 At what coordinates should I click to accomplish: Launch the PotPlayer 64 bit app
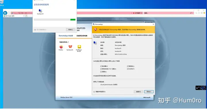pyautogui.click(x=79, y=47)
